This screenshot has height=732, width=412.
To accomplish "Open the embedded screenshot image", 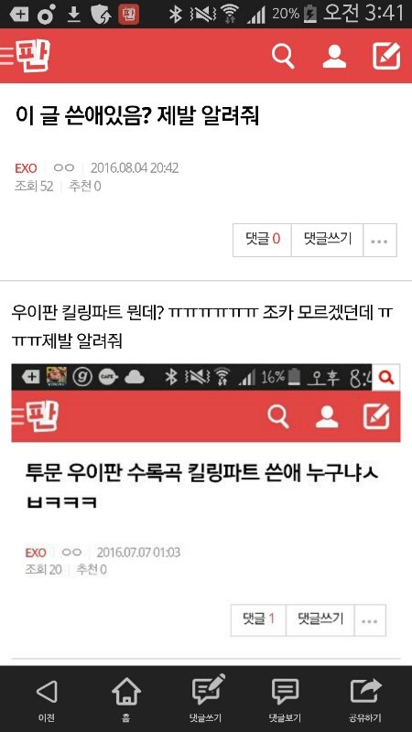I will click(205, 511).
